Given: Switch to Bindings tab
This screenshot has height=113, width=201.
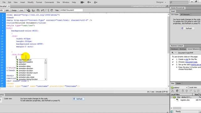Looking at the screenshot, I should [x=183, y=49].
